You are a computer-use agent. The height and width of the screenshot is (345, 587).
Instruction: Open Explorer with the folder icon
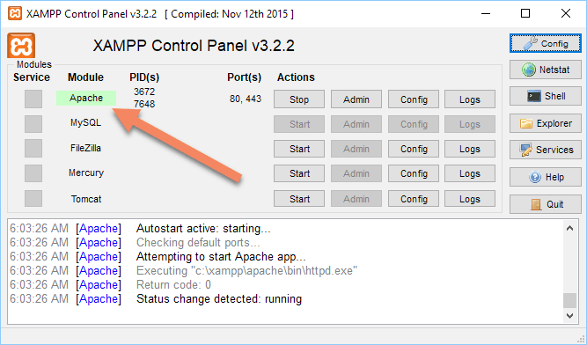[x=546, y=123]
